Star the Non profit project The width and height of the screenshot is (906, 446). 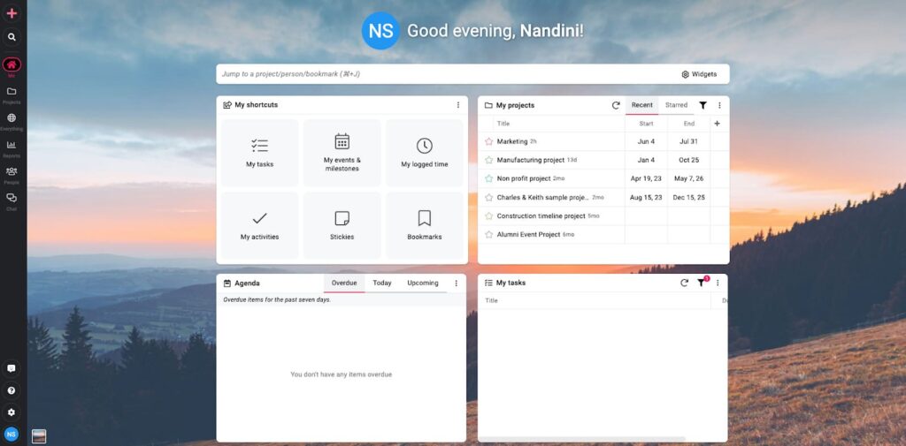point(488,179)
